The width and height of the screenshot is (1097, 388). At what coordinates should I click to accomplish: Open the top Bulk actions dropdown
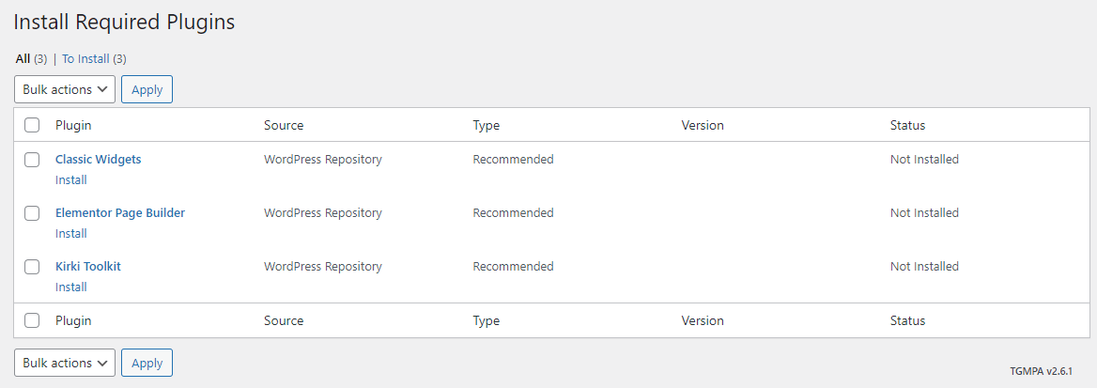(x=65, y=89)
